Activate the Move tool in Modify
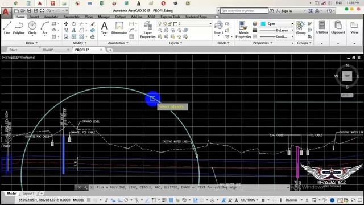 pyautogui.click(x=66, y=24)
